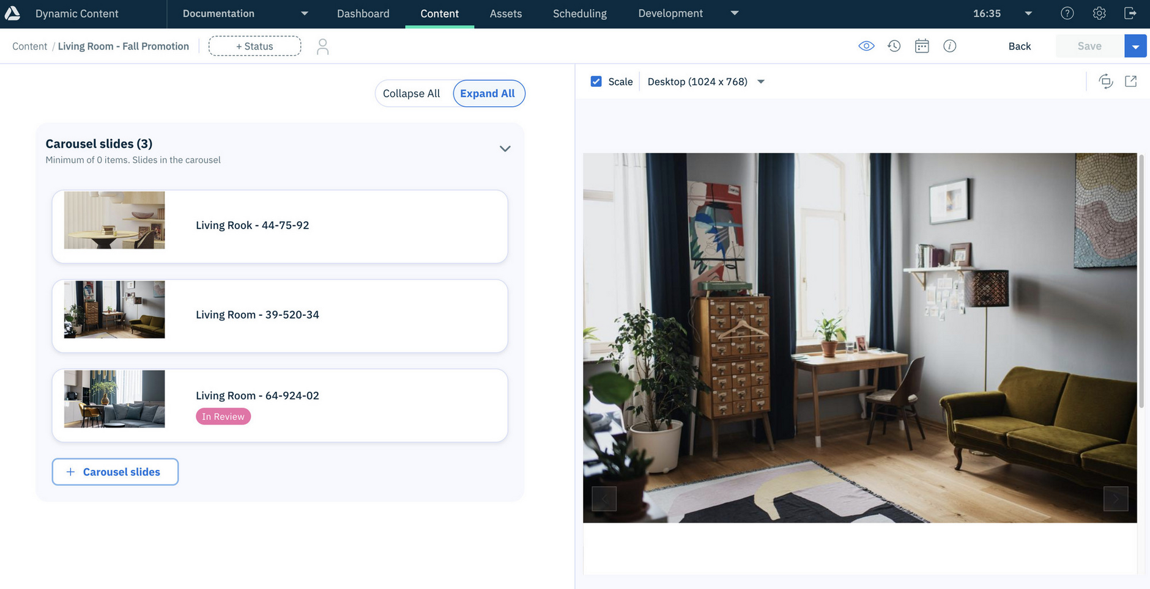Screen dimensions: 1150x589
Task: Click the assignee person icon
Action: coord(322,46)
